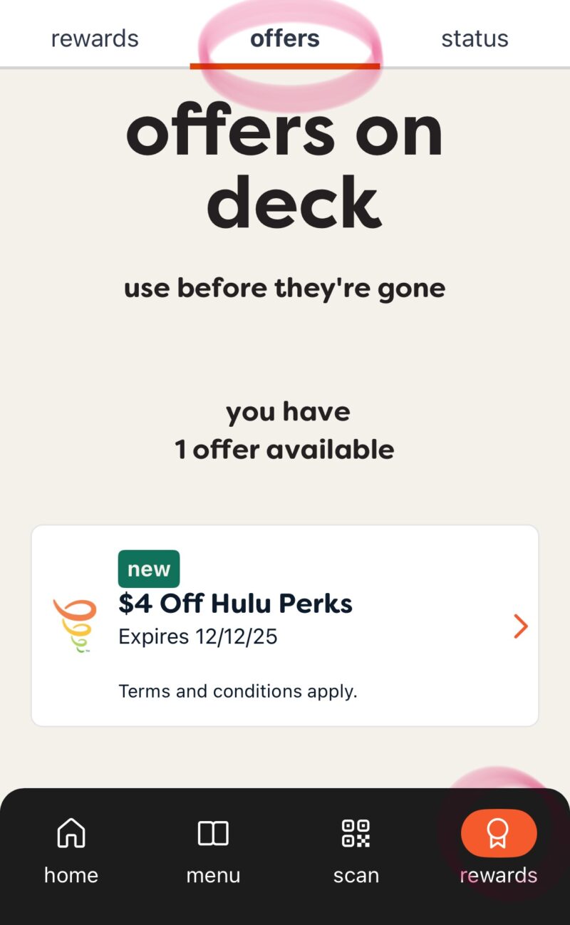This screenshot has height=925, width=570.
Task: Open the "$4 Off Hulu Perks" offer title
Action: click(x=235, y=604)
